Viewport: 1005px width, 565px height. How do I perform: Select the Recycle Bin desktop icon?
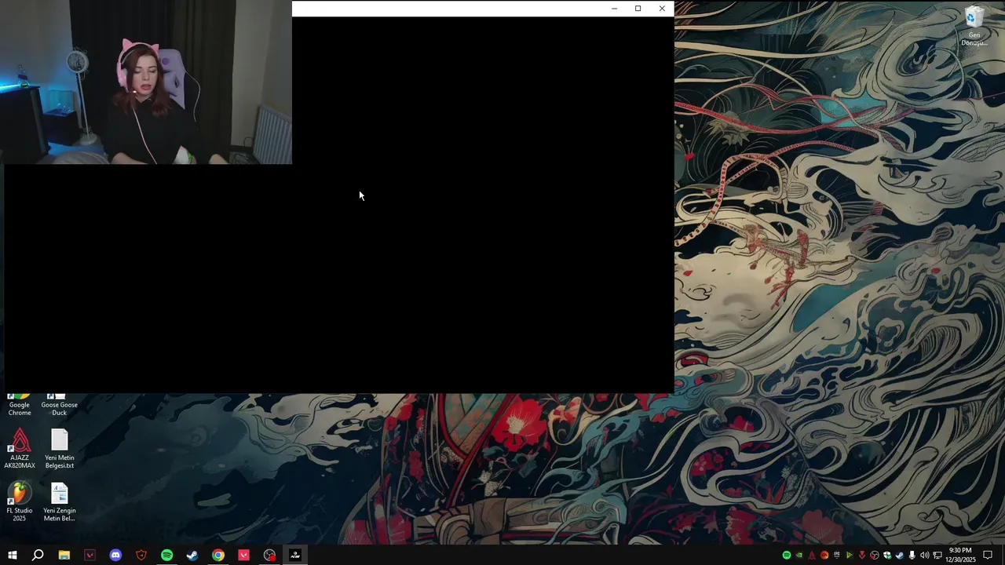click(x=974, y=27)
